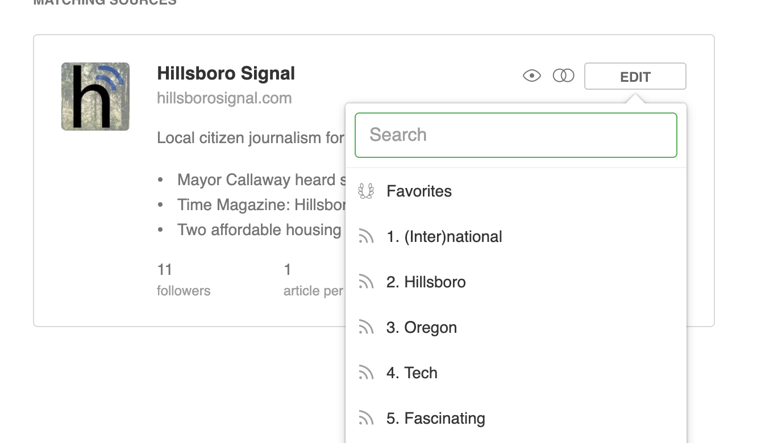Click RSS icon beside 2. Hillsboro
782x443 pixels.
tap(366, 282)
